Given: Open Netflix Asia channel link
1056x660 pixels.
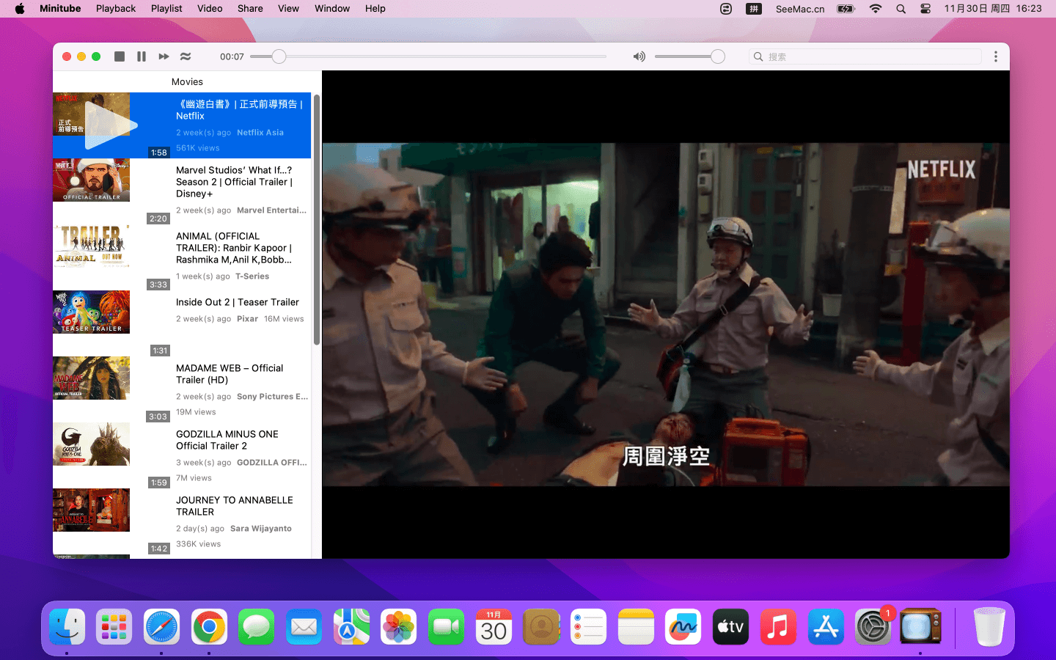Looking at the screenshot, I should (260, 133).
